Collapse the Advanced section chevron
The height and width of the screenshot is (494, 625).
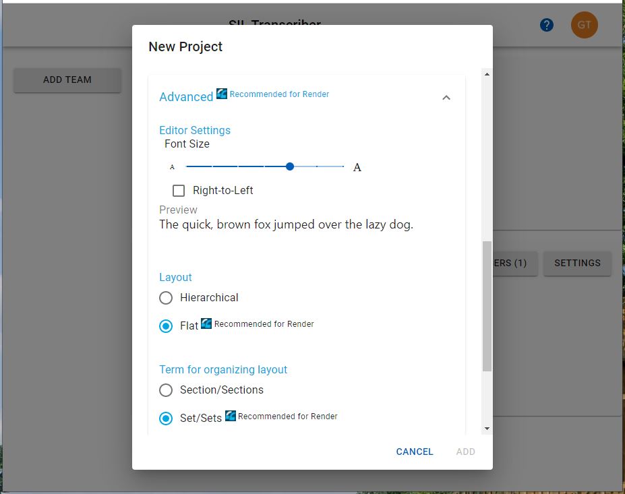click(446, 98)
